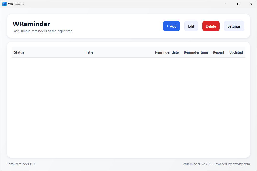
Task: Click the Edit button
Action: [x=191, y=26]
